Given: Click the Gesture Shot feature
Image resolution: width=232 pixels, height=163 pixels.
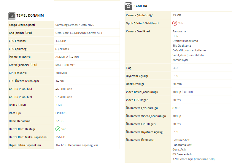Looking at the screenshot, I should point(181,140).
